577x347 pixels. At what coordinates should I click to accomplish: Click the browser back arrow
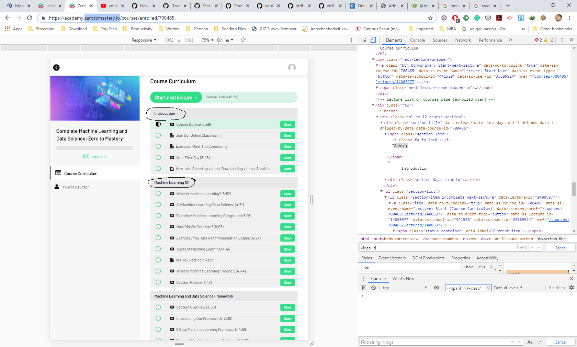coord(8,18)
